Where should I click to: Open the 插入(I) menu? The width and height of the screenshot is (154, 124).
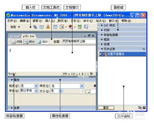point(50,21)
